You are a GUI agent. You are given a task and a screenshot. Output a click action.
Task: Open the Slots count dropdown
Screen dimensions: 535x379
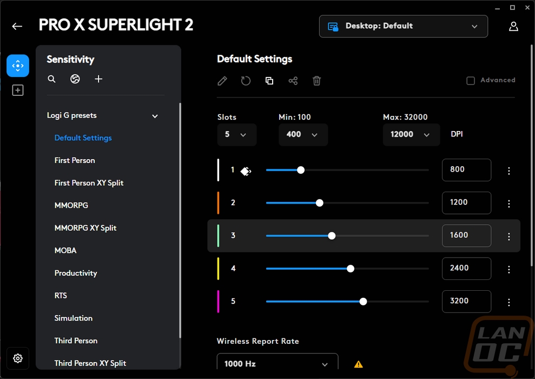tap(237, 134)
